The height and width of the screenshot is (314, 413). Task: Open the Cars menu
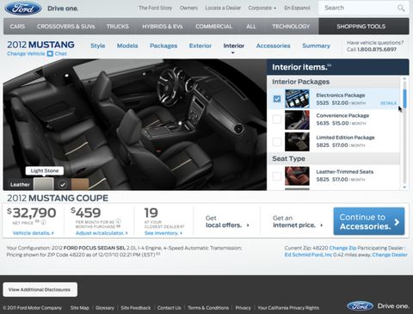coord(17,27)
